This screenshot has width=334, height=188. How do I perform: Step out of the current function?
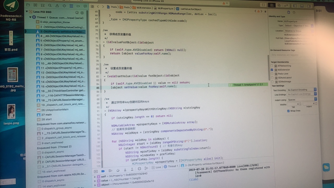[132, 170]
